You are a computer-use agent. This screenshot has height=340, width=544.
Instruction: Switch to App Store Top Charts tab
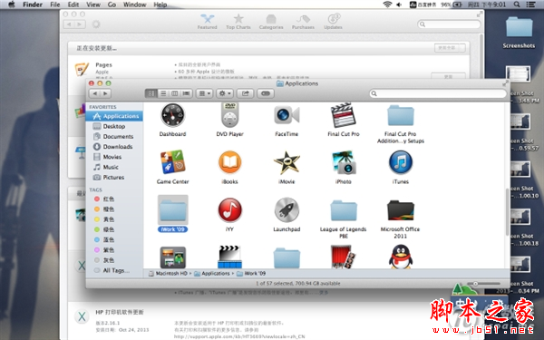(x=238, y=22)
